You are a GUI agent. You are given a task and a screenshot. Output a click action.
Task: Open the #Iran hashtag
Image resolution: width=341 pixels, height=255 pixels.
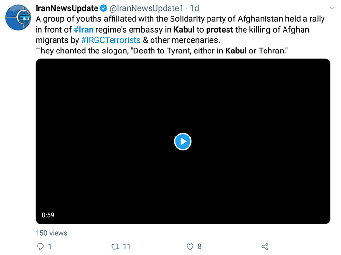tap(83, 30)
